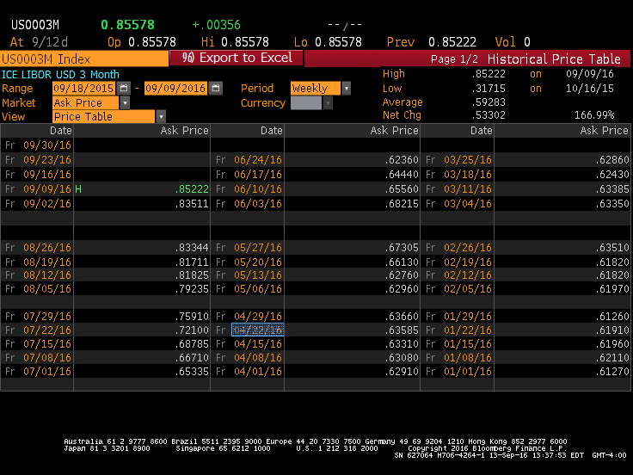Expand the Ask Price market dropdown arrow
Viewport: 633px width, 475px height.
point(125,103)
